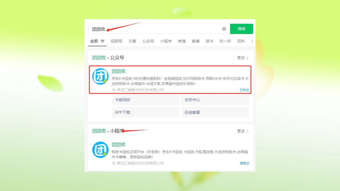This screenshot has height=191, width=340.
Task: Open the 团团收 小程序 title link
Action: [119, 144]
